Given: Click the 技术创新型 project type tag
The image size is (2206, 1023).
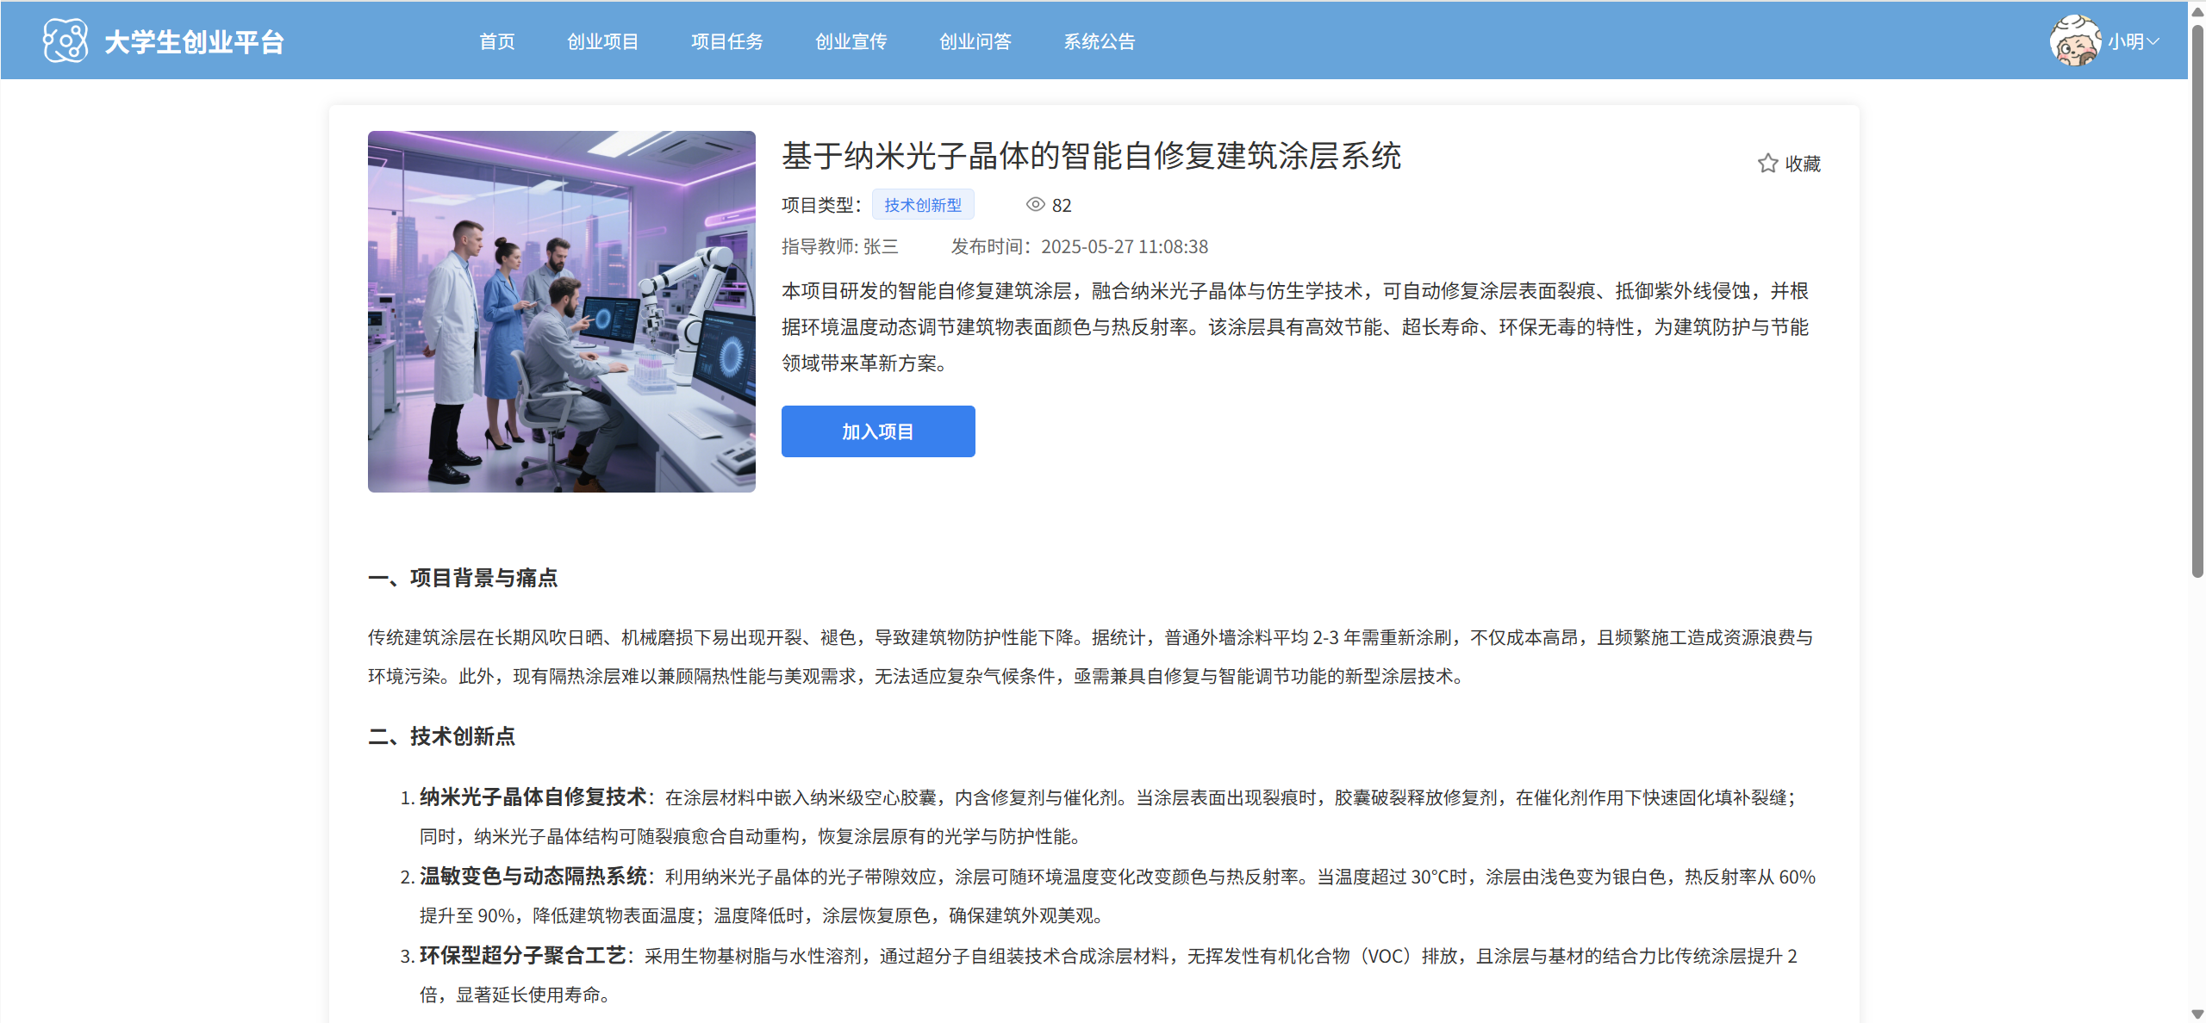Looking at the screenshot, I should pyautogui.click(x=922, y=205).
